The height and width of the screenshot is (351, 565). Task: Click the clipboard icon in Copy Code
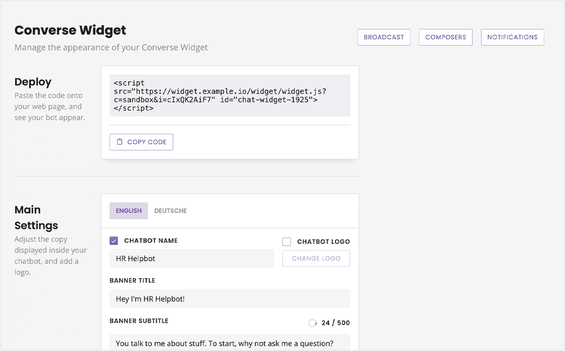click(x=119, y=142)
